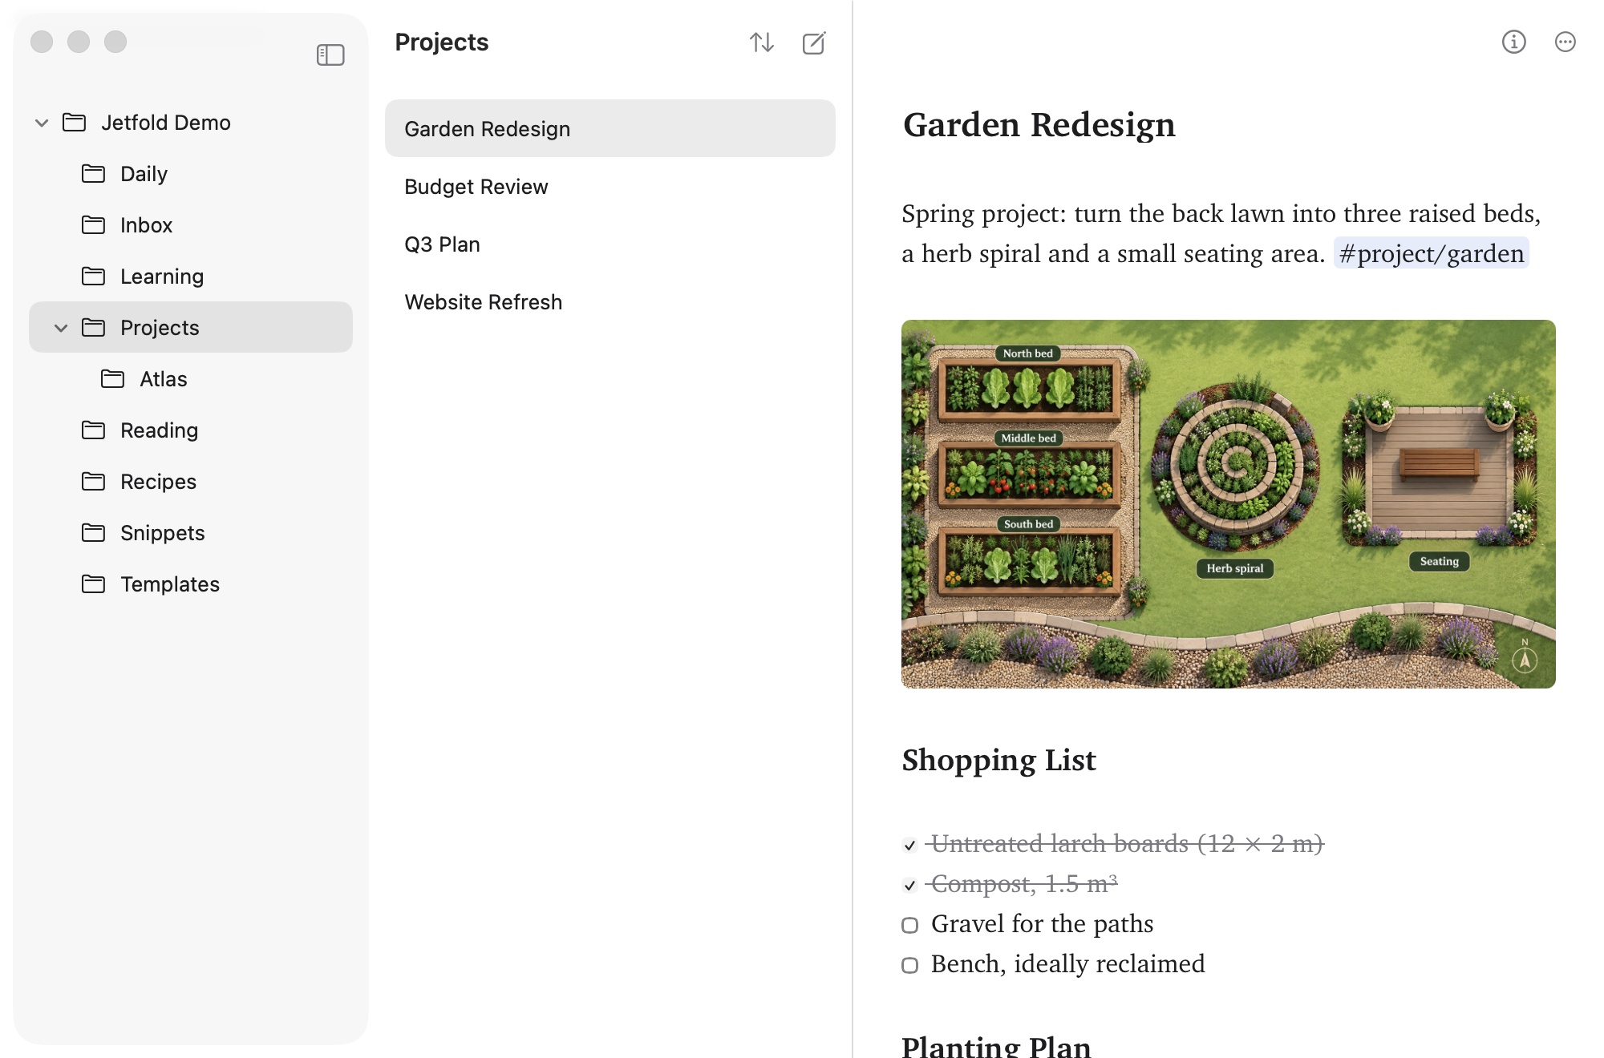
Task: Click the Templates folder icon
Action: (x=94, y=584)
